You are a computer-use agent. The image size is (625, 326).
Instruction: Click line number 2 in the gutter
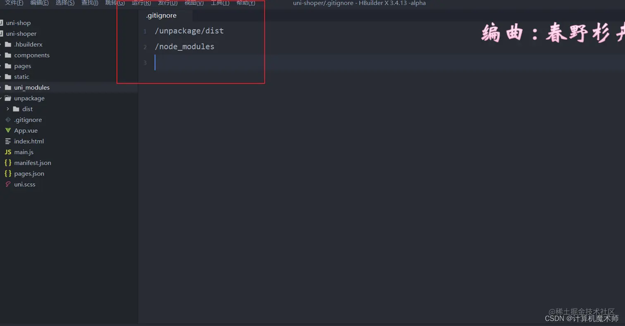click(x=145, y=47)
